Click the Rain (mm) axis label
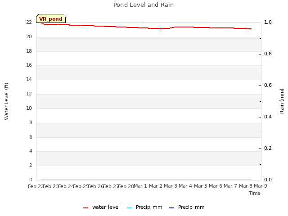This screenshot has width=288, height=216. 282,101
